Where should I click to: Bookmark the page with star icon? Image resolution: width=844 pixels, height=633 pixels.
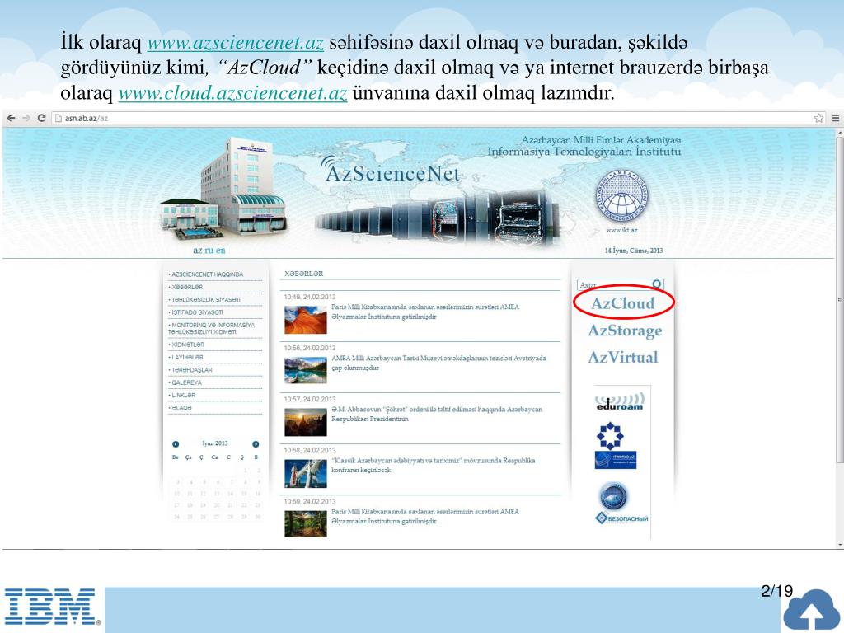[x=818, y=118]
